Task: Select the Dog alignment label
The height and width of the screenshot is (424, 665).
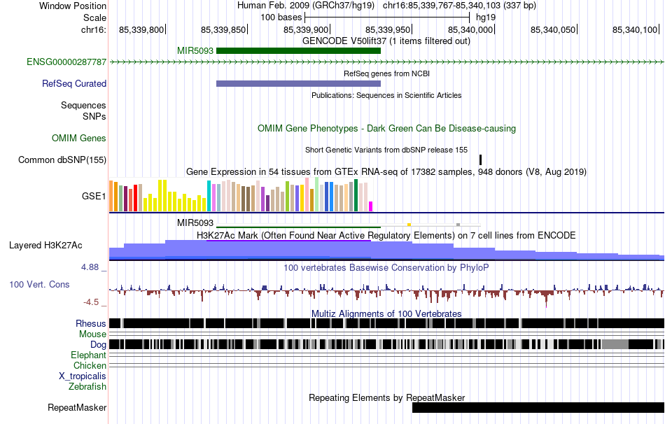Action: [98, 344]
